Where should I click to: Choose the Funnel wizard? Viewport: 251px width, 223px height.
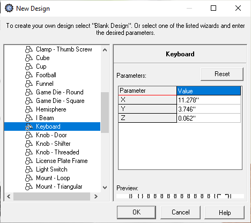[x=45, y=84]
